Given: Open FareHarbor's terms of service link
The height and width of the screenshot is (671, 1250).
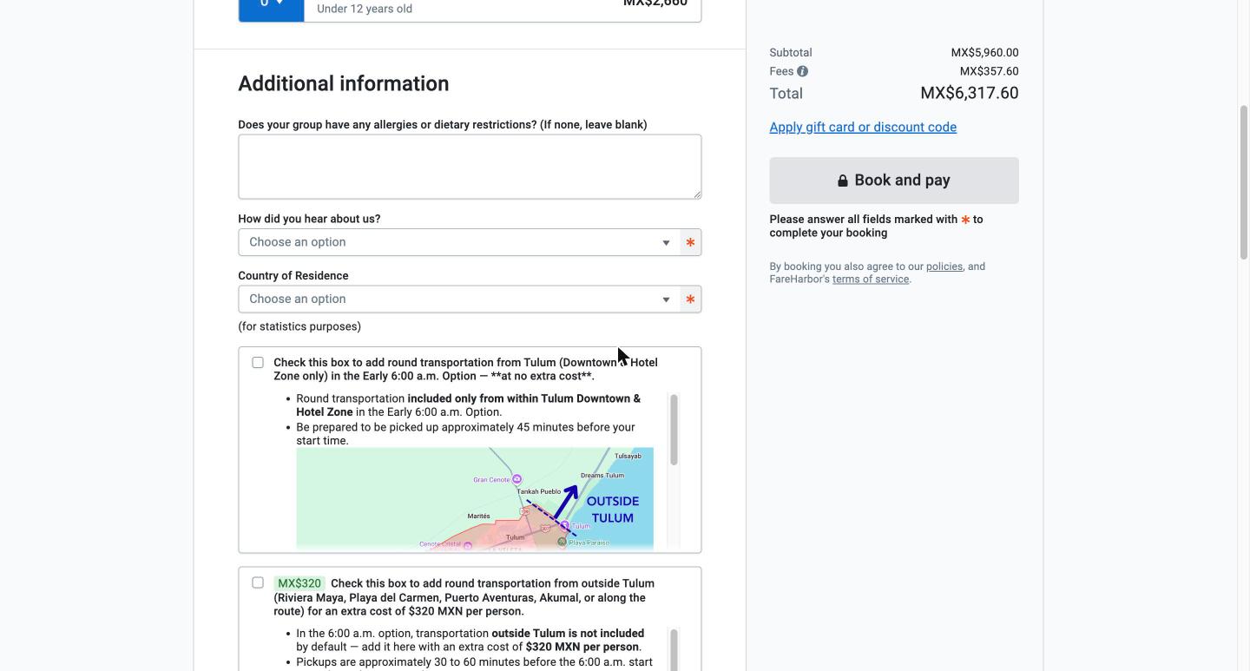Looking at the screenshot, I should (x=871, y=279).
